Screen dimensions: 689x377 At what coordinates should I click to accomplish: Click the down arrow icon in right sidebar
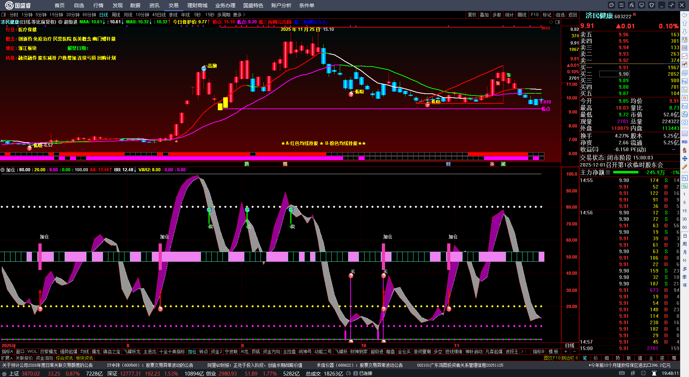click(x=685, y=31)
